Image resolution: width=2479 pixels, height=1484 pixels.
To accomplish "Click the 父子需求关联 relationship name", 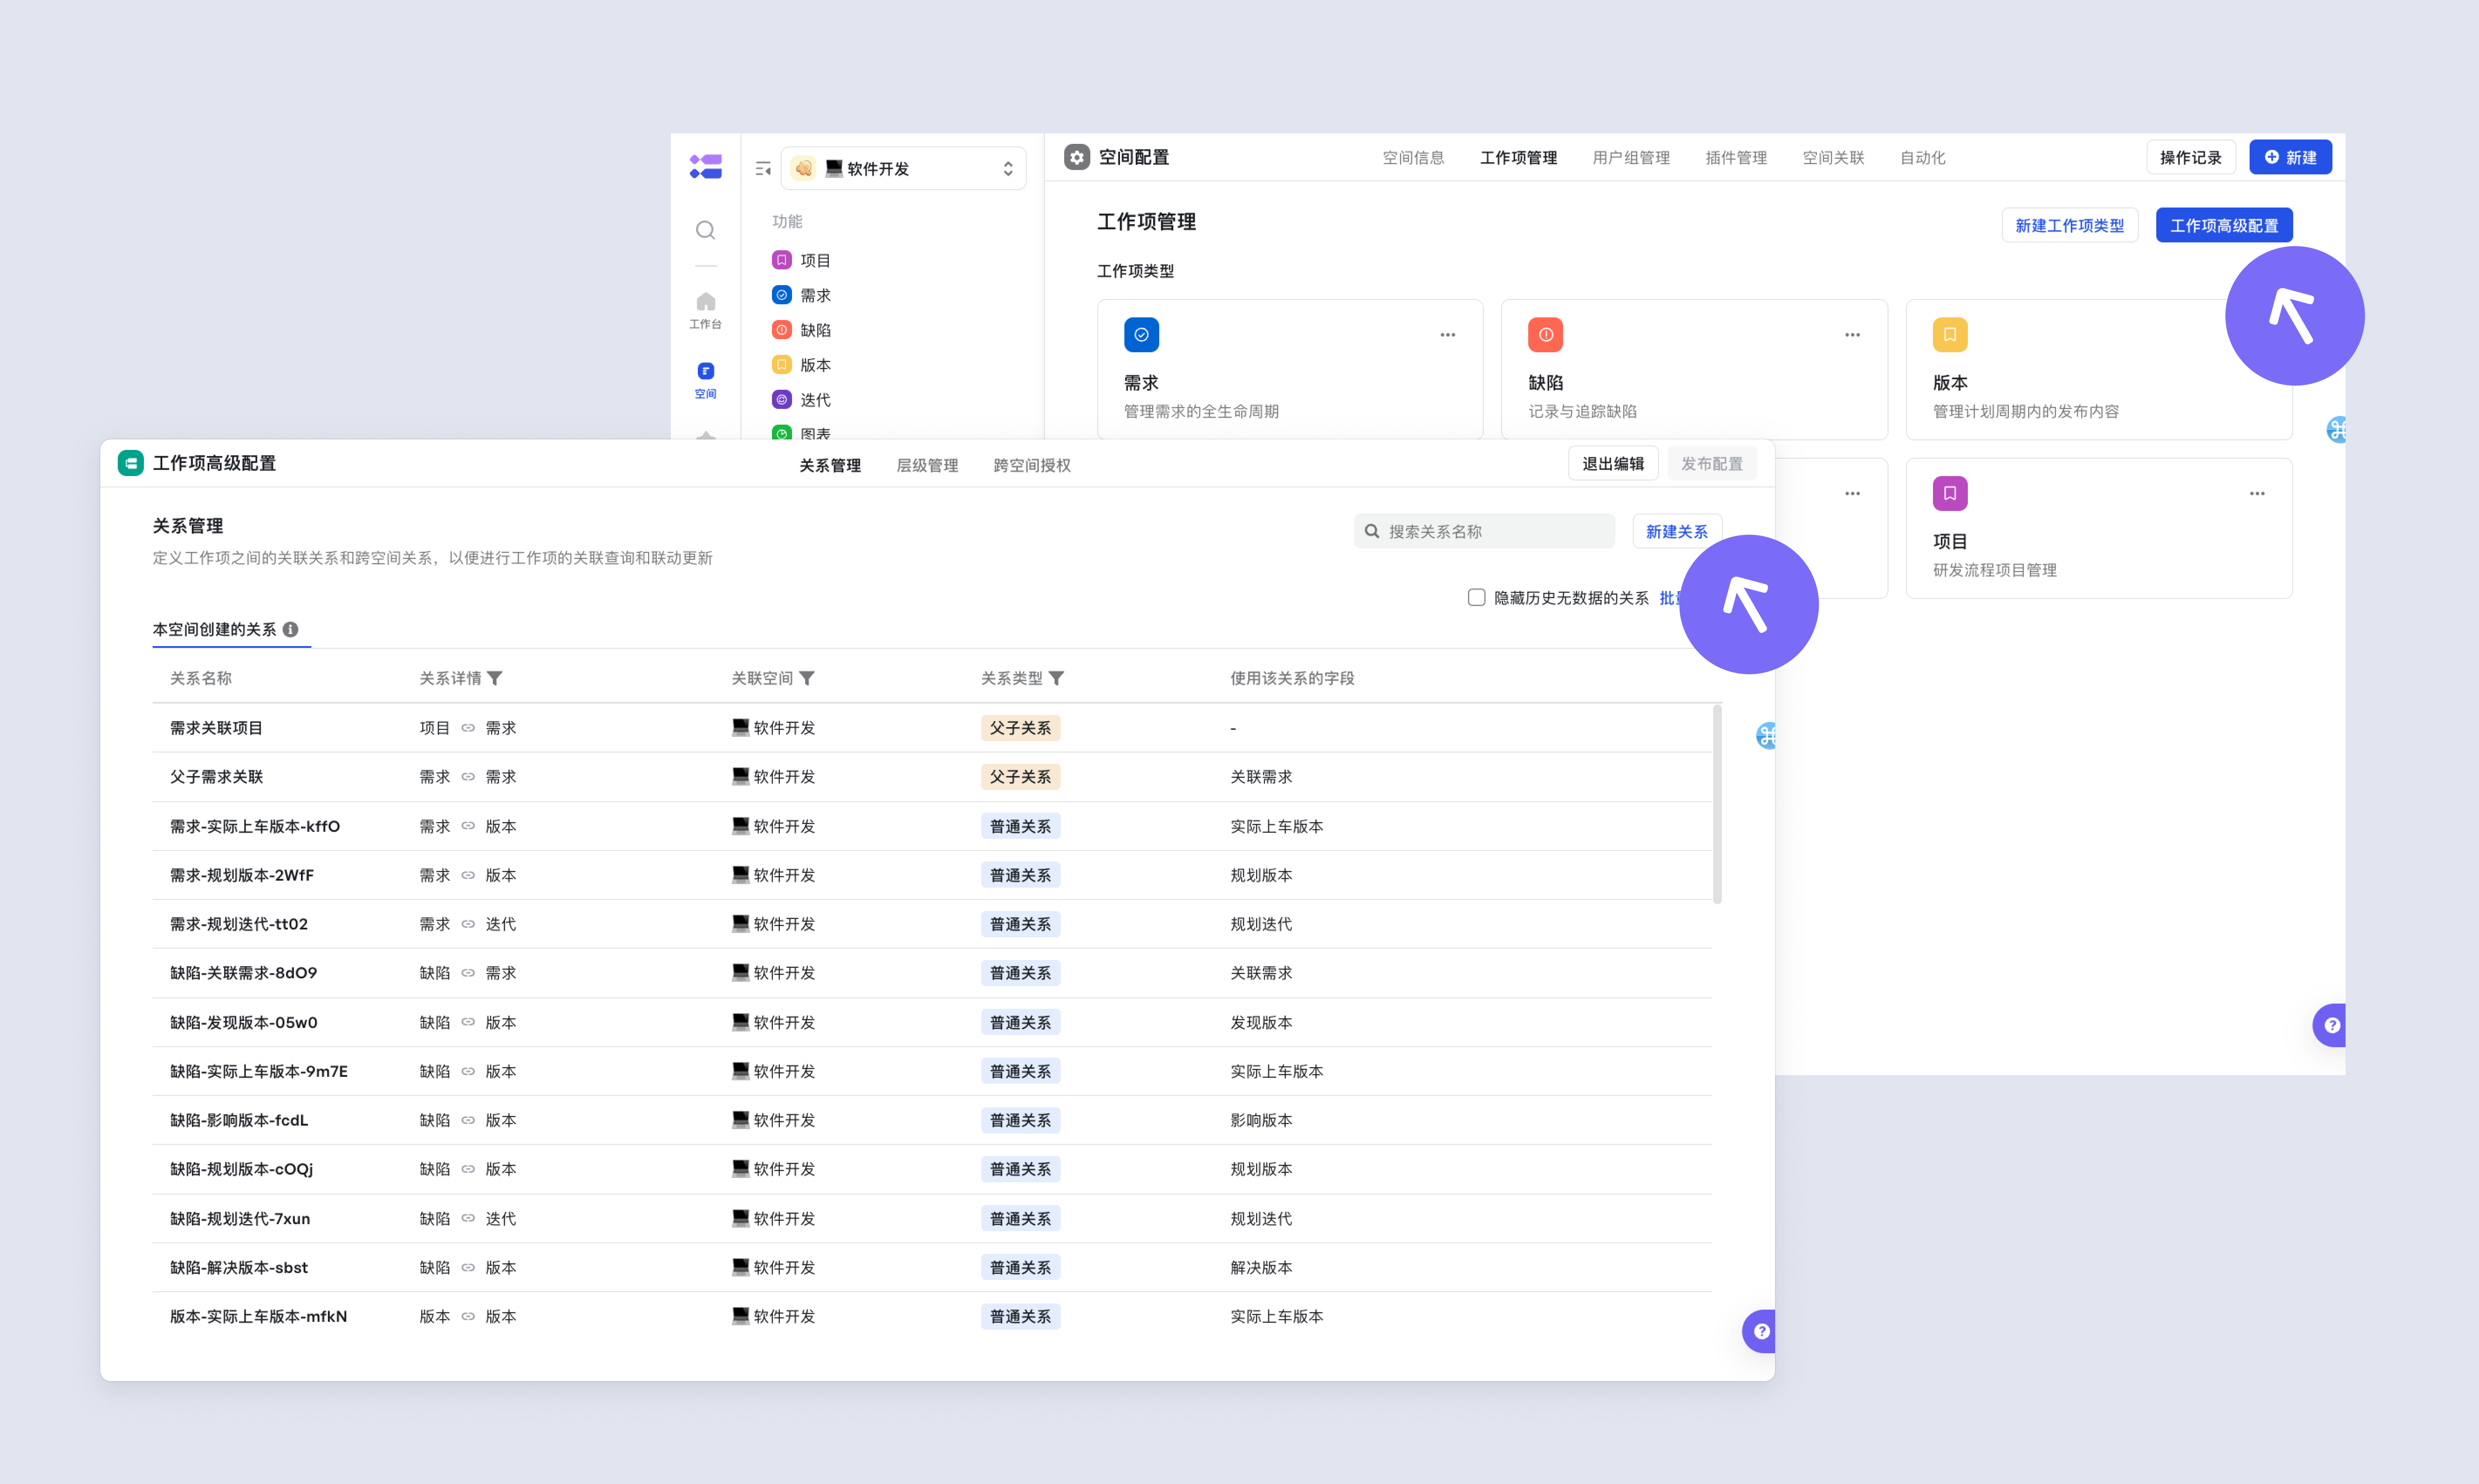I will tap(216, 777).
